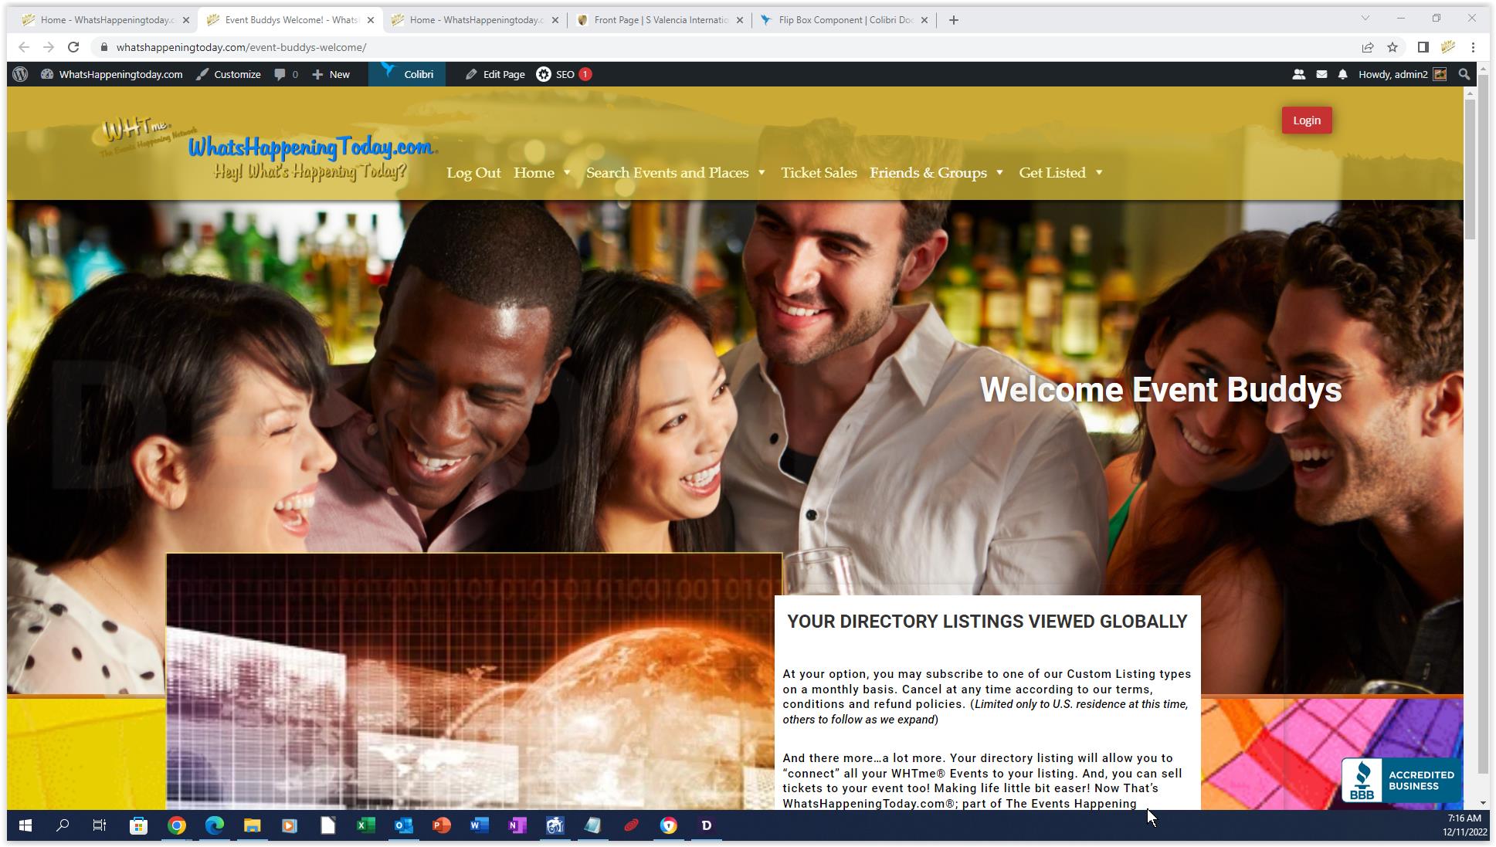Open WhatsHappeningtoday.com dashboard link
Screen dimensions: 1496x847
pyautogui.click(x=113, y=74)
